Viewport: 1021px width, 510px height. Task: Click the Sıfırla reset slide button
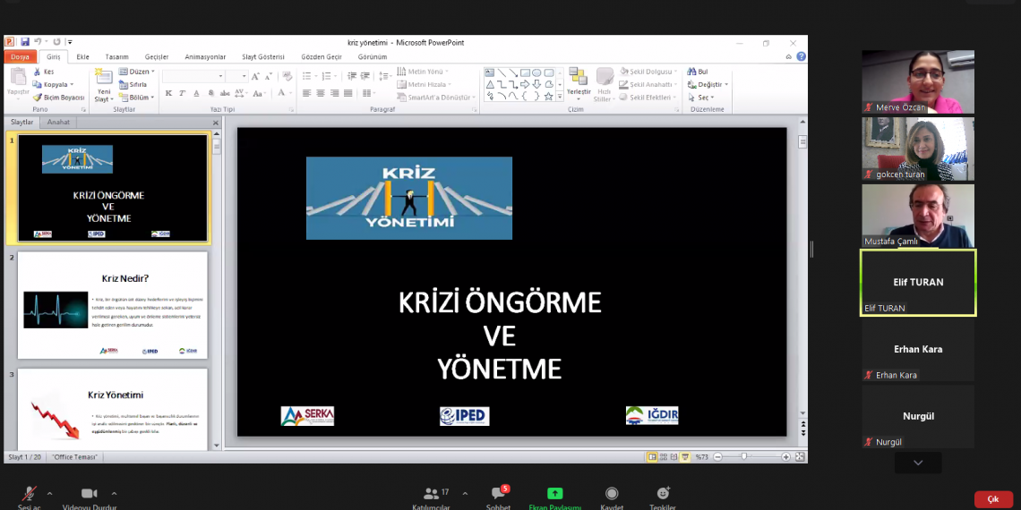(133, 85)
